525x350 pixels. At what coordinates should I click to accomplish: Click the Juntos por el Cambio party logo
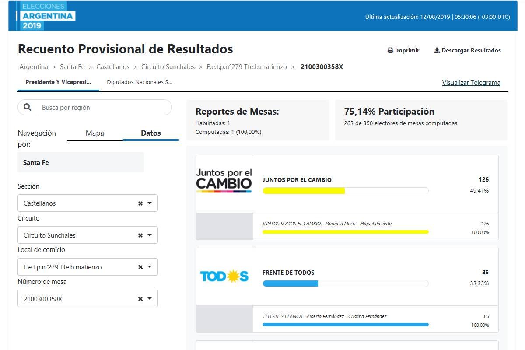pos(224,180)
